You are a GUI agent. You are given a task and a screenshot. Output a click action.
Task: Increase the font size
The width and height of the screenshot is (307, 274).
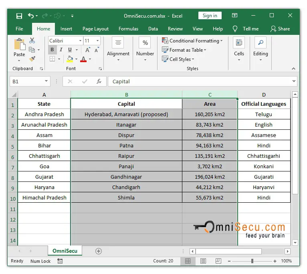(88, 50)
